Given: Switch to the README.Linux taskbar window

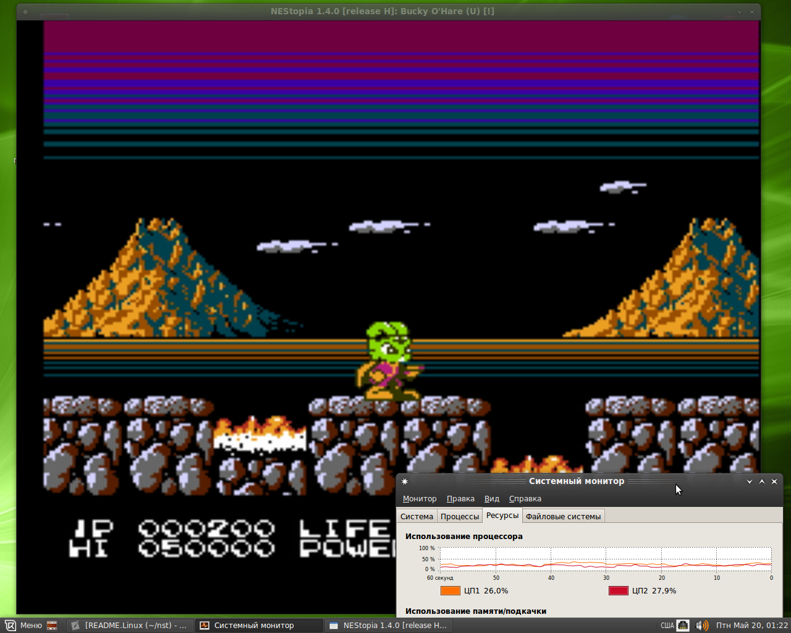Looking at the screenshot, I should point(130,626).
